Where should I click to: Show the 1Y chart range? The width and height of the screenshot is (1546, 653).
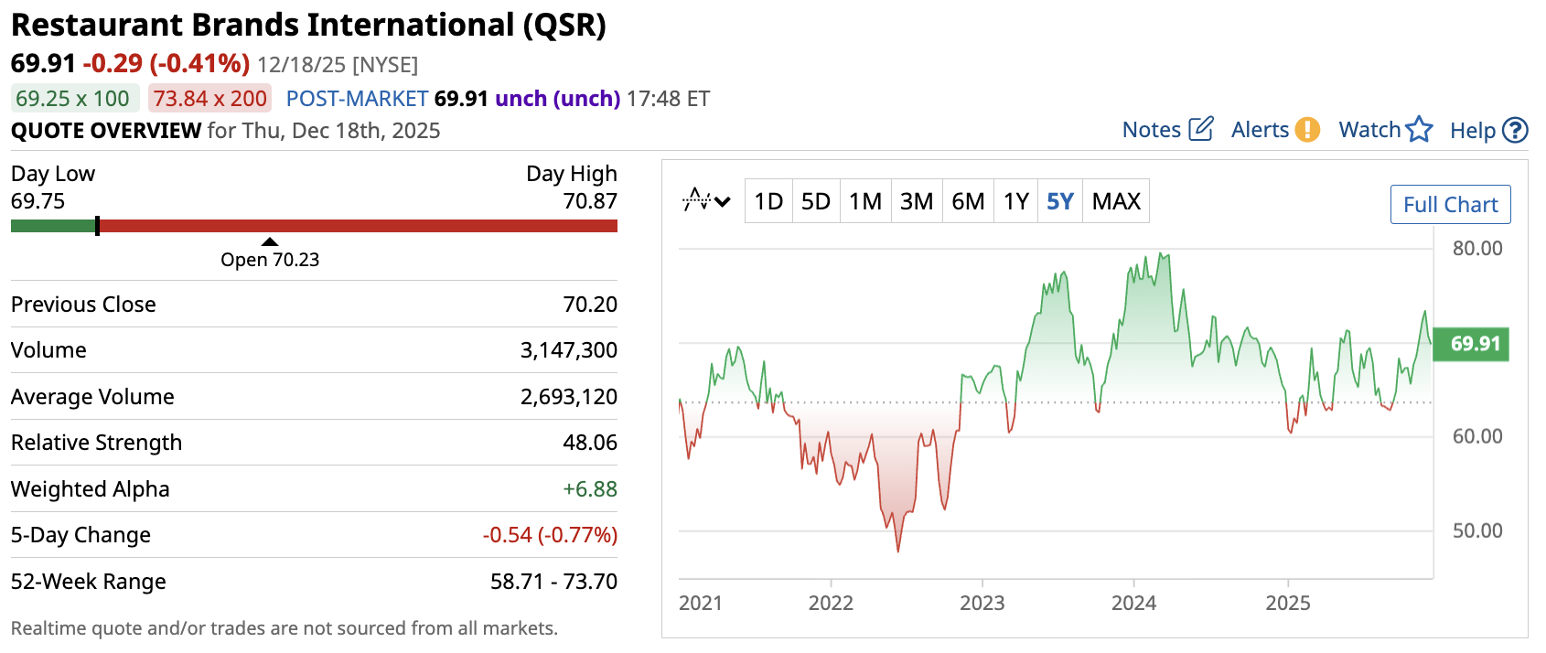click(x=1016, y=201)
